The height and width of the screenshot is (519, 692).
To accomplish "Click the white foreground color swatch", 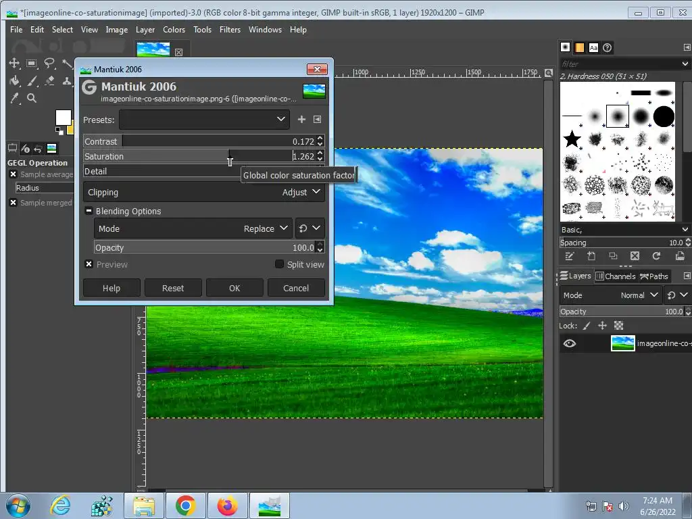I will 62,116.
